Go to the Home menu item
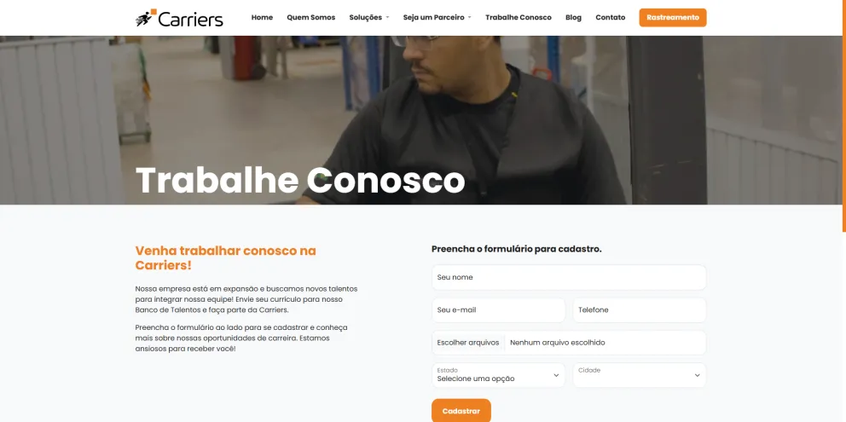The width and height of the screenshot is (846, 422). 262,17
